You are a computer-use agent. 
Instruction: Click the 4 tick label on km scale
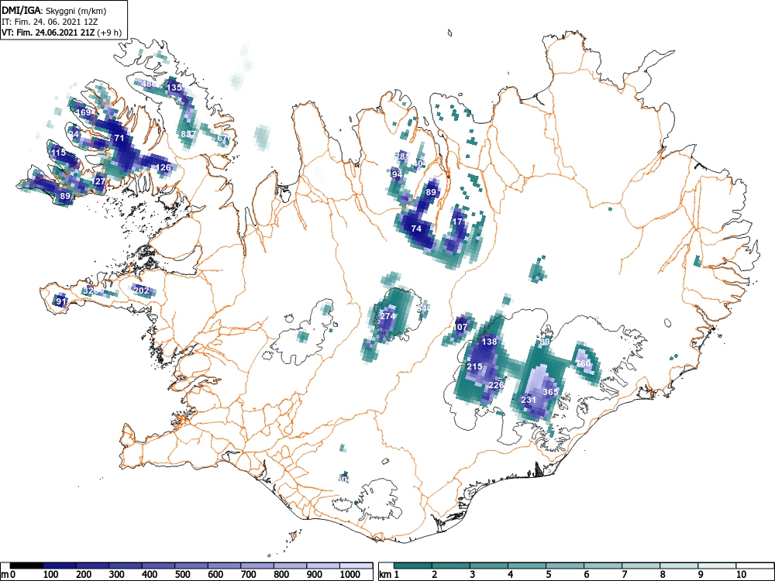click(511, 575)
